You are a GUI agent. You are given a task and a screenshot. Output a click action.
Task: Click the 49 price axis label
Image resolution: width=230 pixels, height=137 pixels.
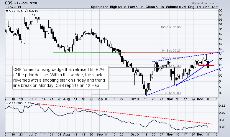tap(221, 93)
